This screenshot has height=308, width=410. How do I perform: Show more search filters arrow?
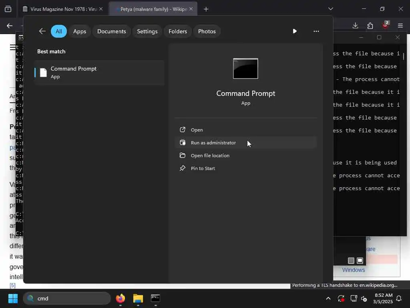click(x=295, y=31)
